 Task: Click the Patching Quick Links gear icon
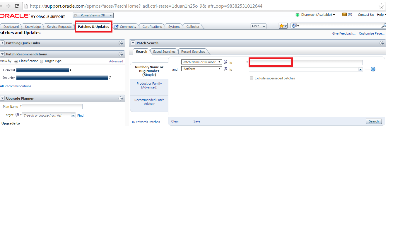tap(121, 43)
